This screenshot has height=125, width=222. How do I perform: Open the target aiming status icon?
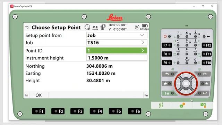coord(87,27)
